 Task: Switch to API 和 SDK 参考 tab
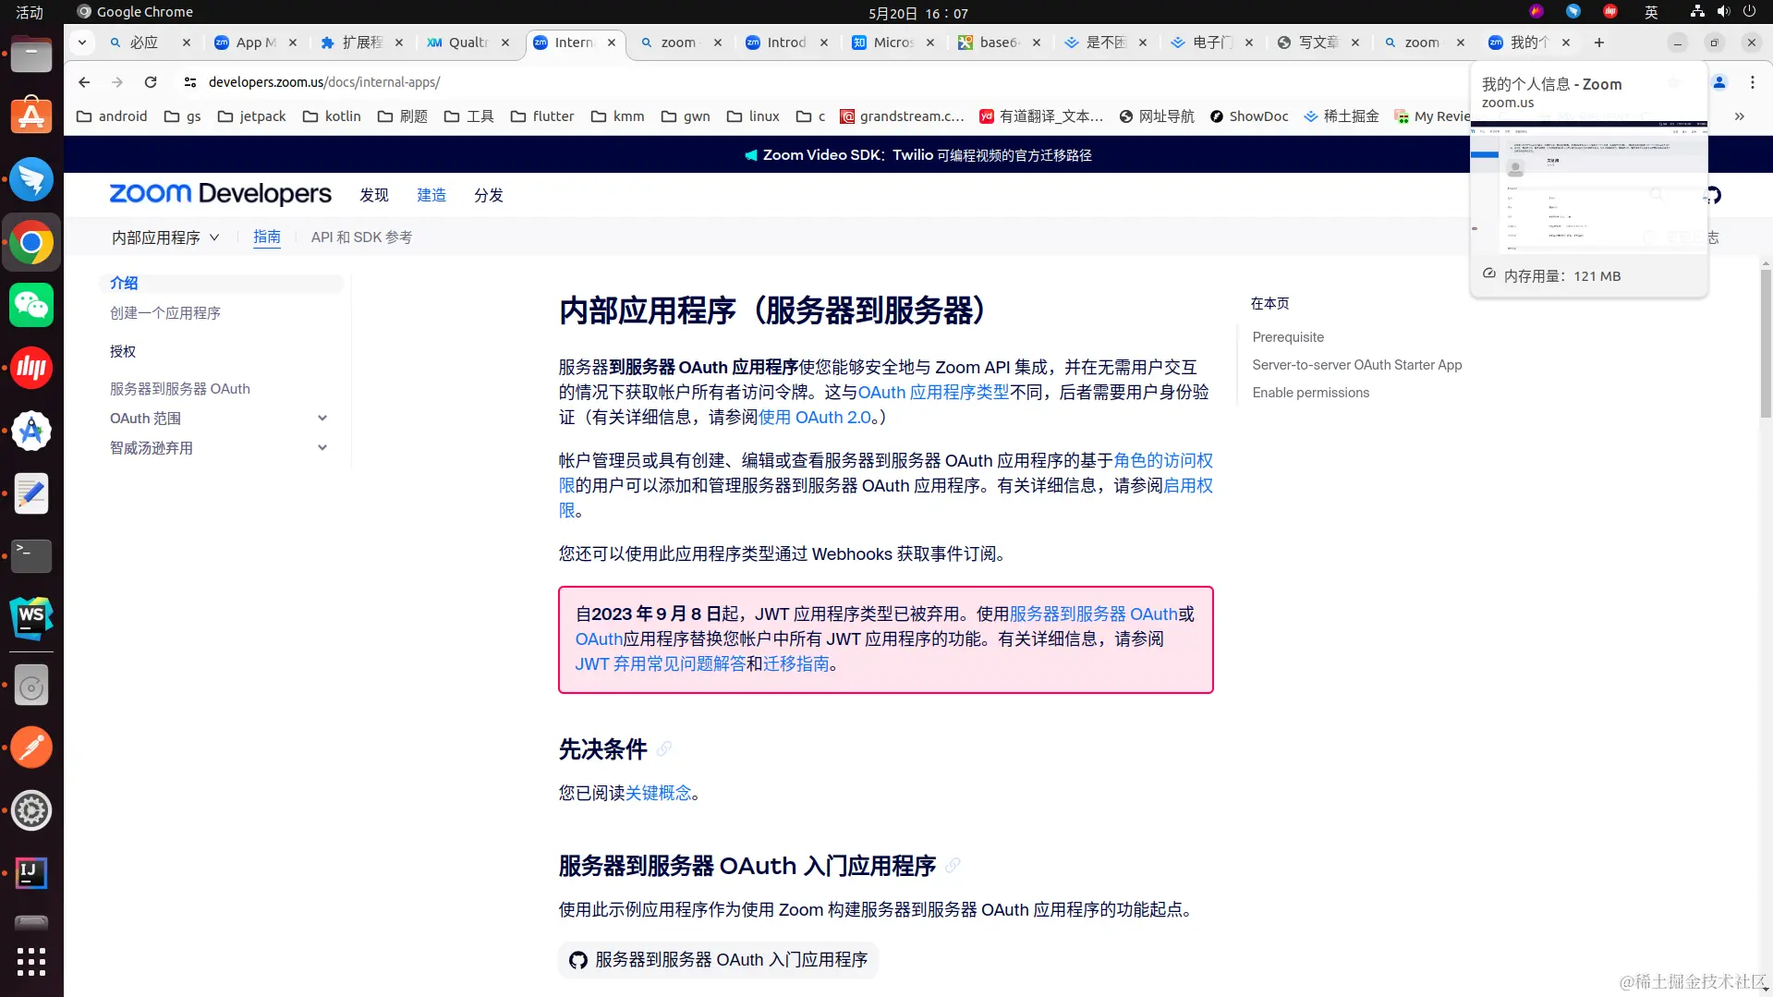coord(362,237)
